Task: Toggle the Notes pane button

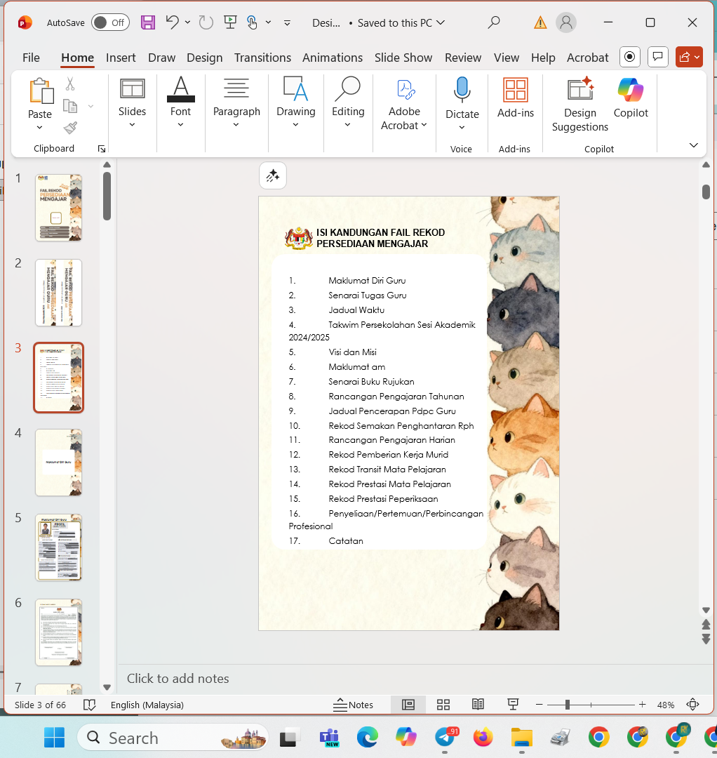Action: coord(354,705)
